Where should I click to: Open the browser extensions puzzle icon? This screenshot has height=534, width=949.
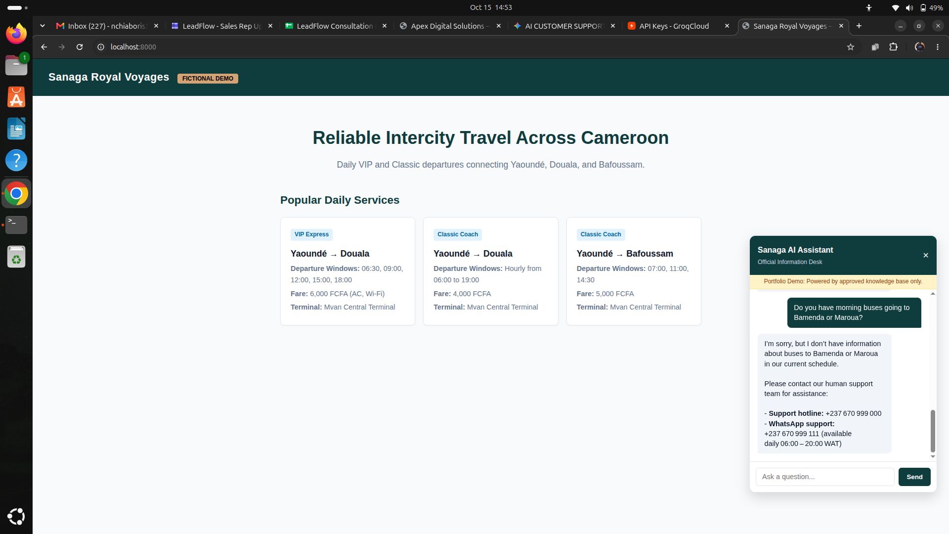pyautogui.click(x=893, y=47)
